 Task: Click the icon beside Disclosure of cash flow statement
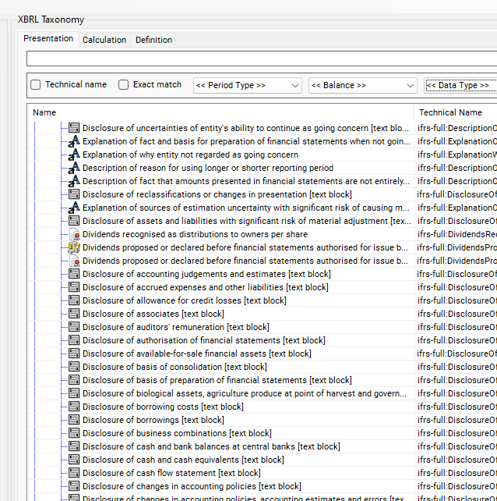[x=74, y=473]
